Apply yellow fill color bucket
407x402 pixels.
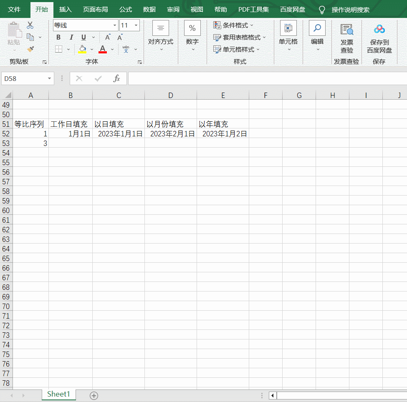tap(82, 49)
